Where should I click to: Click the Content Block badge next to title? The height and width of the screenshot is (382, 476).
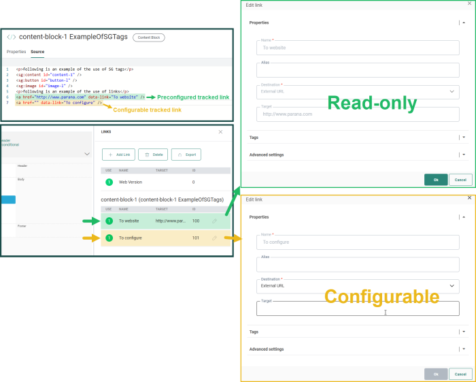(148, 37)
